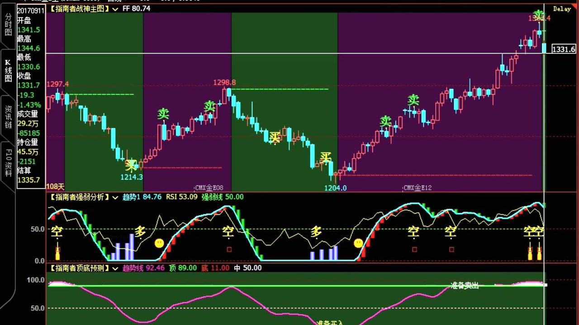
Task: Expand the 指南者强弱分析 indicator dropdown
Action: click(115, 197)
